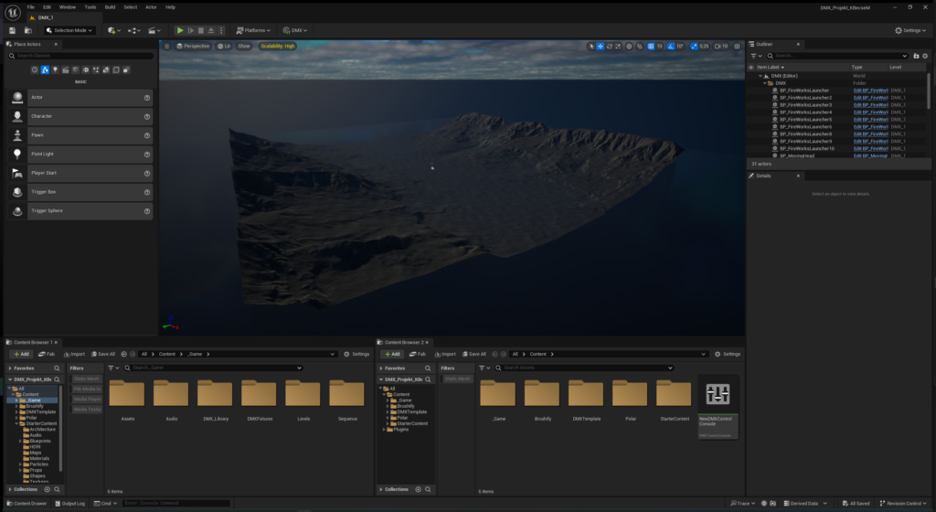
Task: Toggle the Static Mesh filter in Content Browser 1
Action: point(87,379)
